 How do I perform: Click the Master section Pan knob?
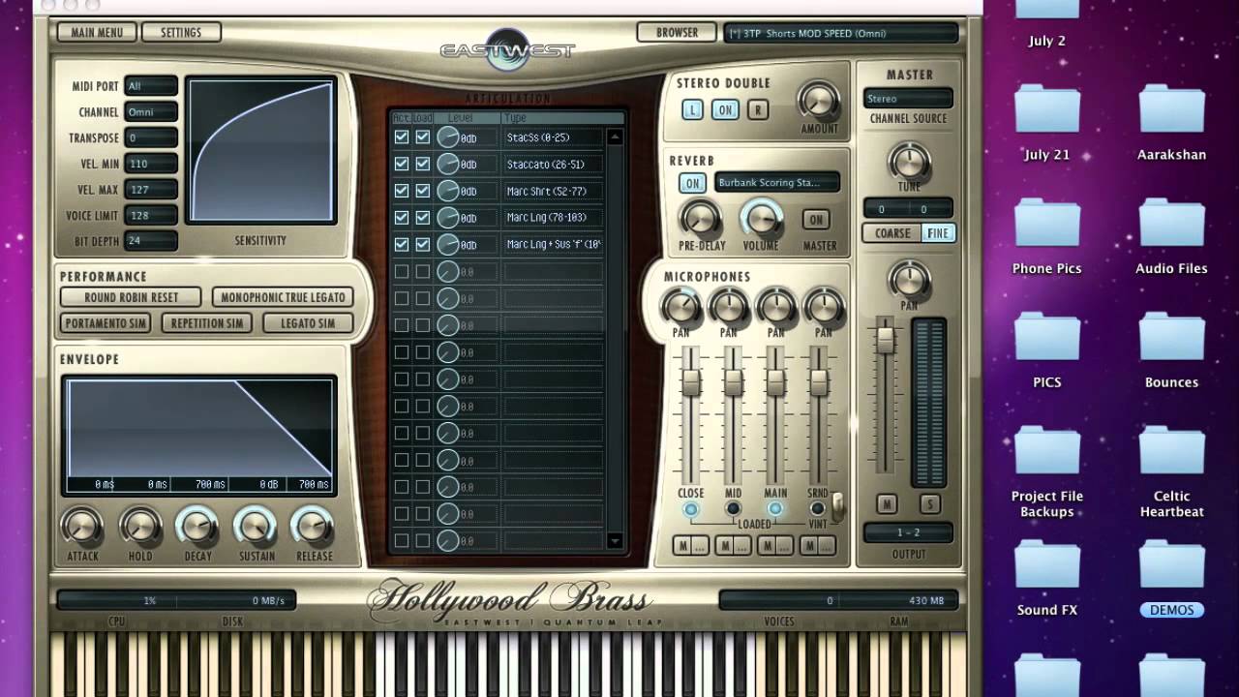pos(908,281)
